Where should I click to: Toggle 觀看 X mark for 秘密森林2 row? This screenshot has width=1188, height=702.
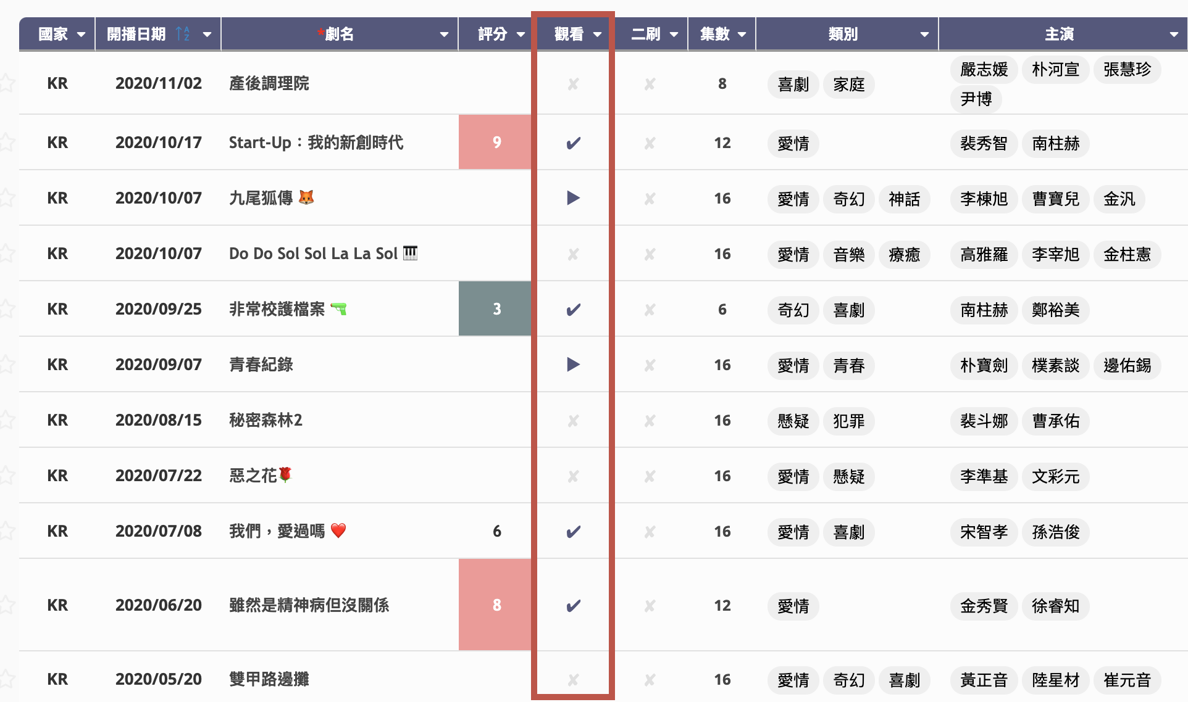[x=574, y=421]
